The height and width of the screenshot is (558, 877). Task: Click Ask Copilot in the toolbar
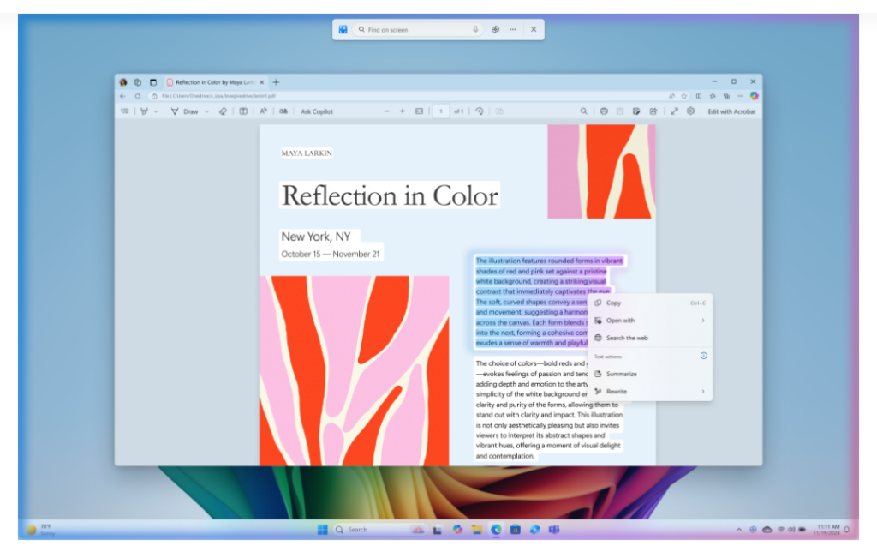316,111
